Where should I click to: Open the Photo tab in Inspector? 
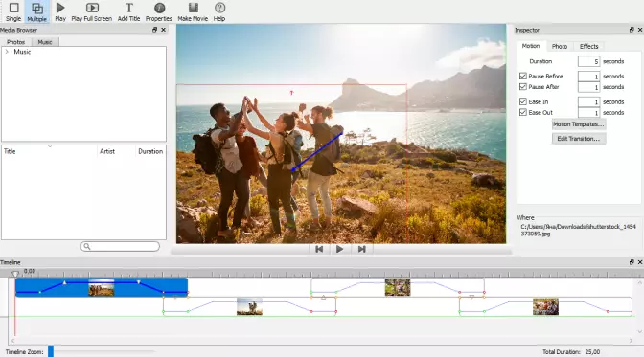pos(560,46)
